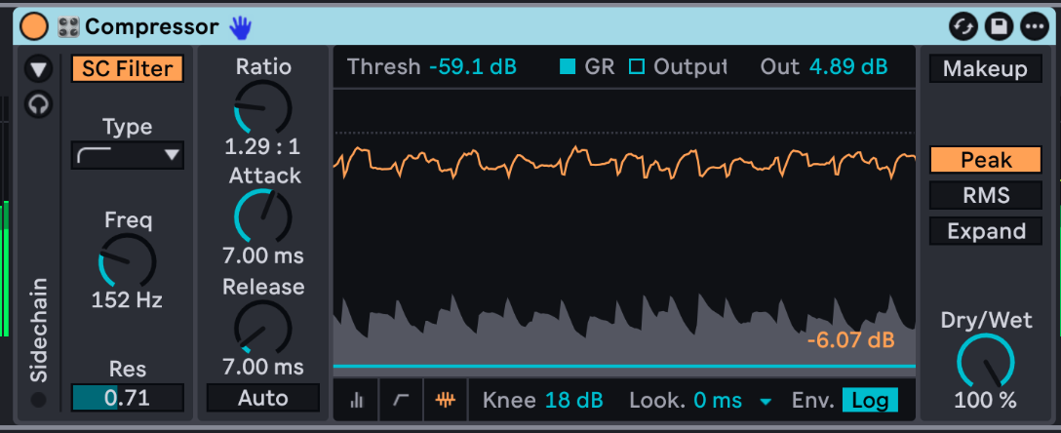Switch to transfer curve view icon

pos(401,400)
